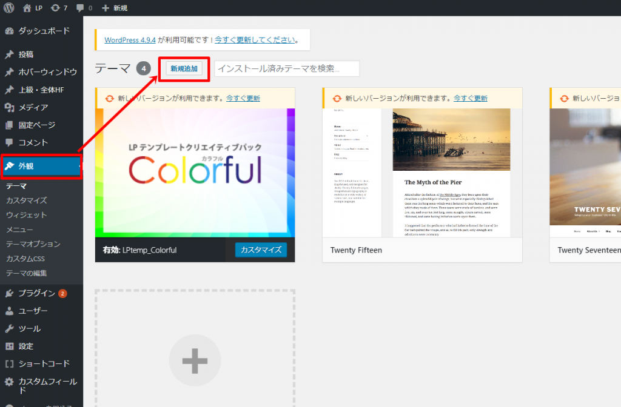Click the Twenty Fifteen theme name
The height and width of the screenshot is (407, 621).
click(x=356, y=250)
